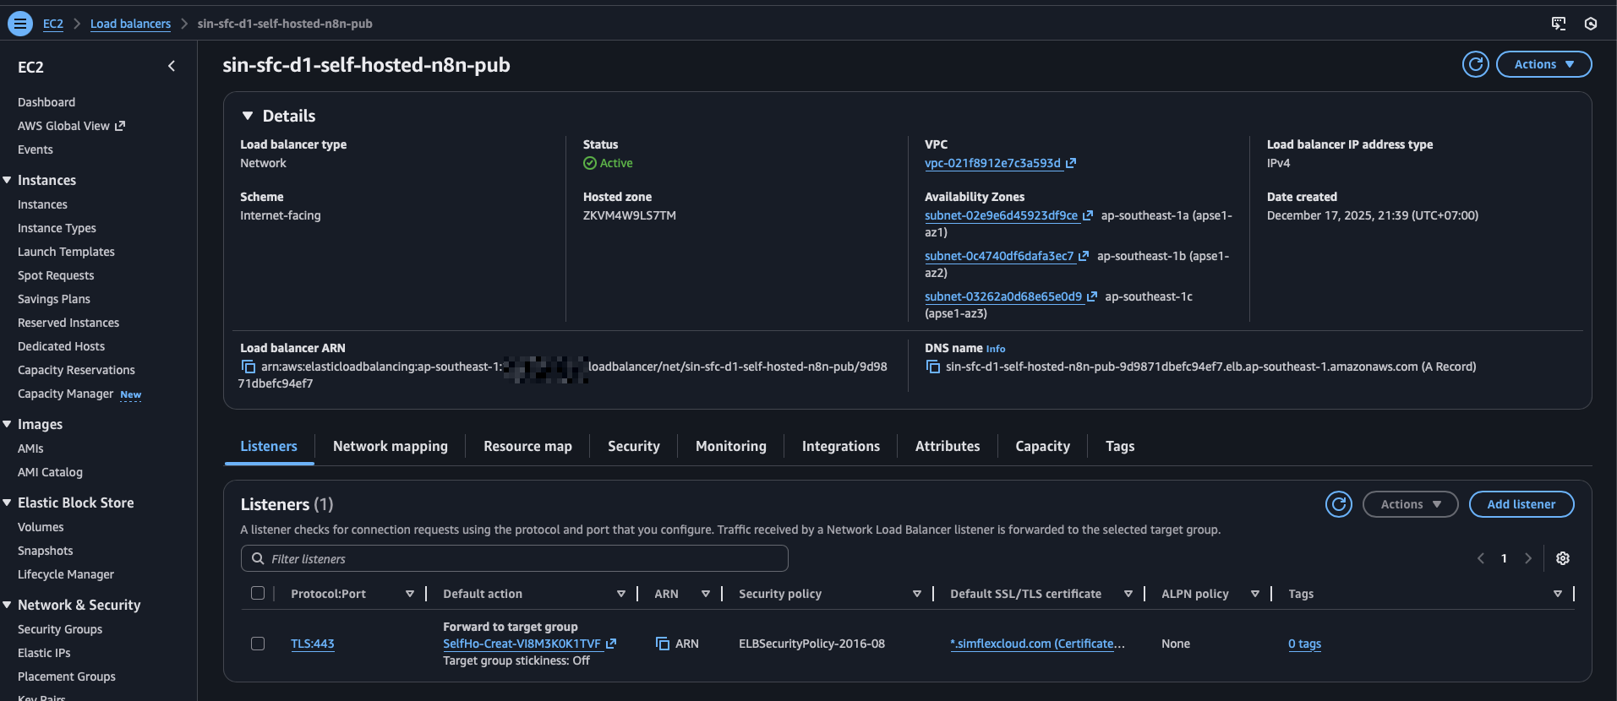Open external icon beside subnet-02e9e6d45923df9ce

(x=1088, y=215)
